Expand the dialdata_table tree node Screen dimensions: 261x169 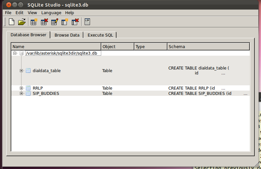coord(22,70)
